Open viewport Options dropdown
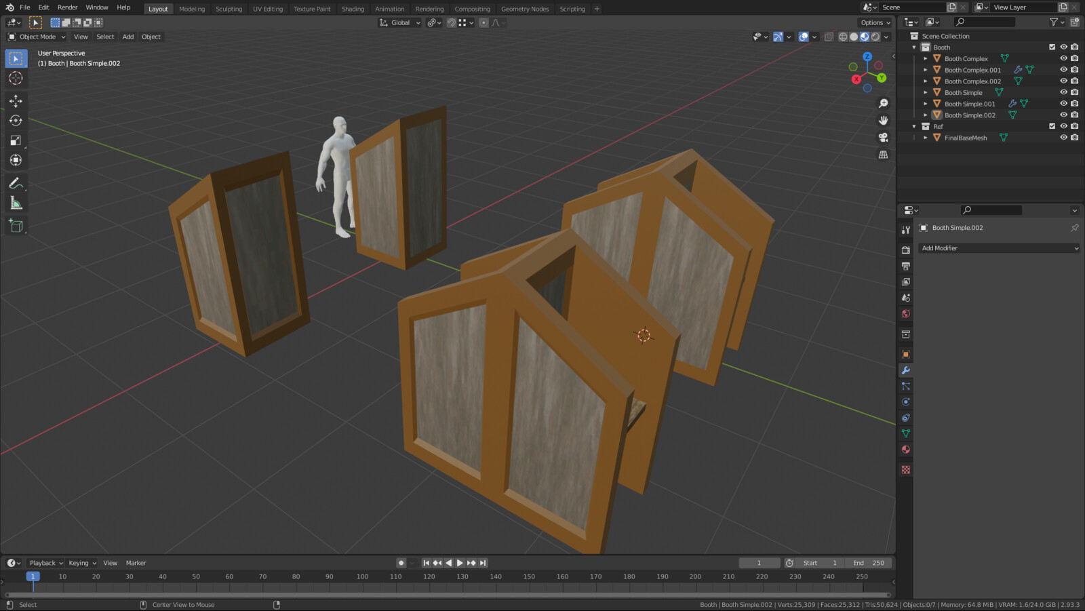Viewport: 1085px width, 611px height. click(875, 22)
